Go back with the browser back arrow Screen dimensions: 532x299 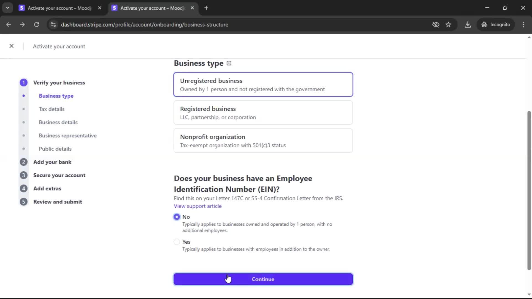coord(9,25)
